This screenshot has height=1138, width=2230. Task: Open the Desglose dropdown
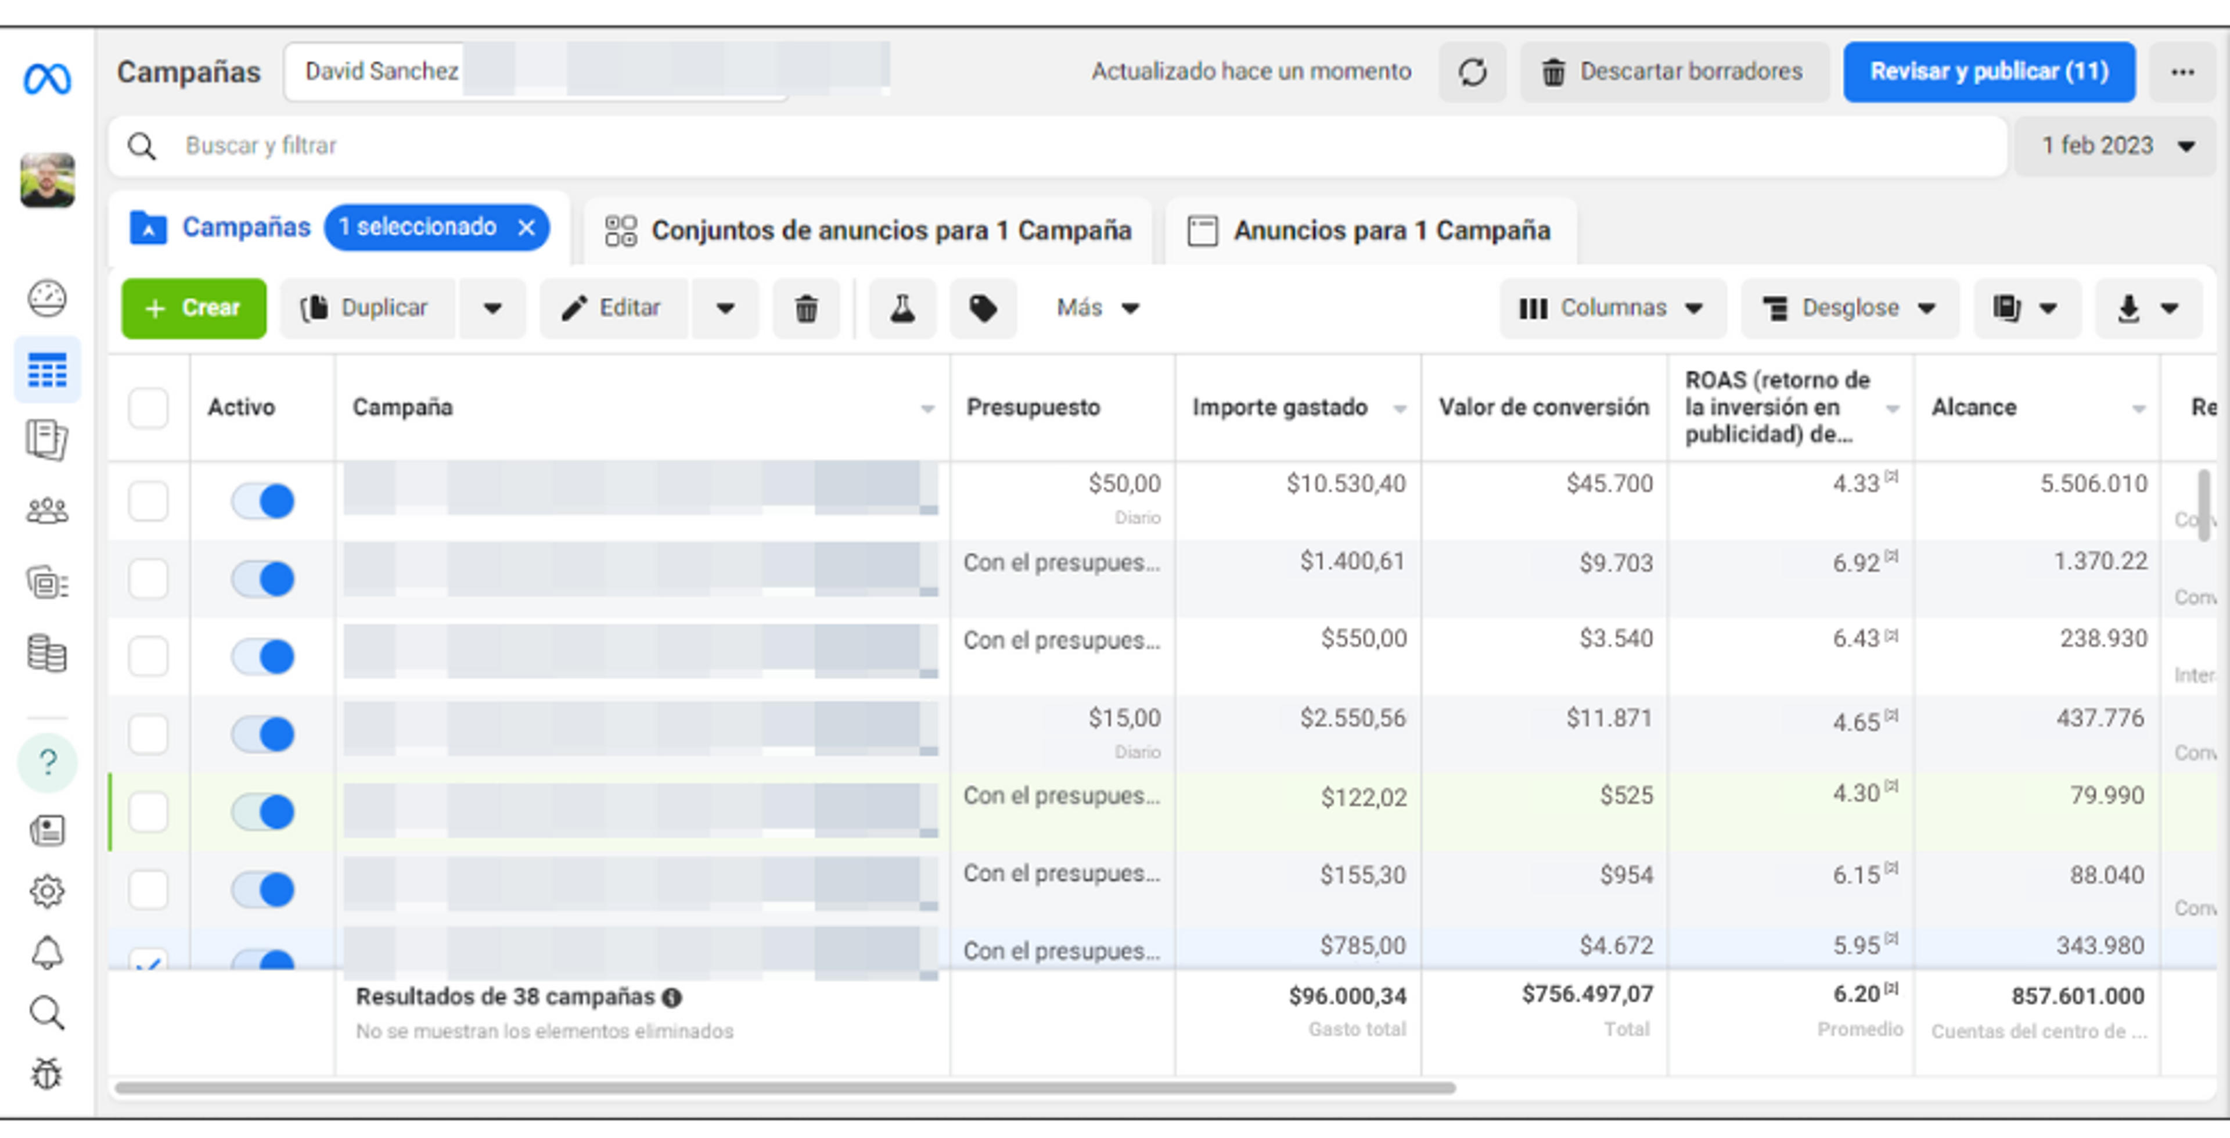point(1849,308)
